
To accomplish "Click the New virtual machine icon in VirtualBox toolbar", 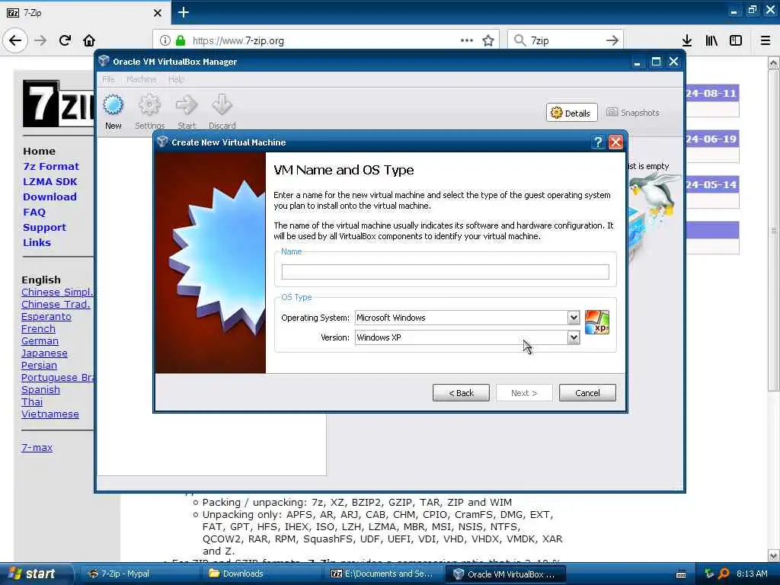I will click(x=113, y=105).
